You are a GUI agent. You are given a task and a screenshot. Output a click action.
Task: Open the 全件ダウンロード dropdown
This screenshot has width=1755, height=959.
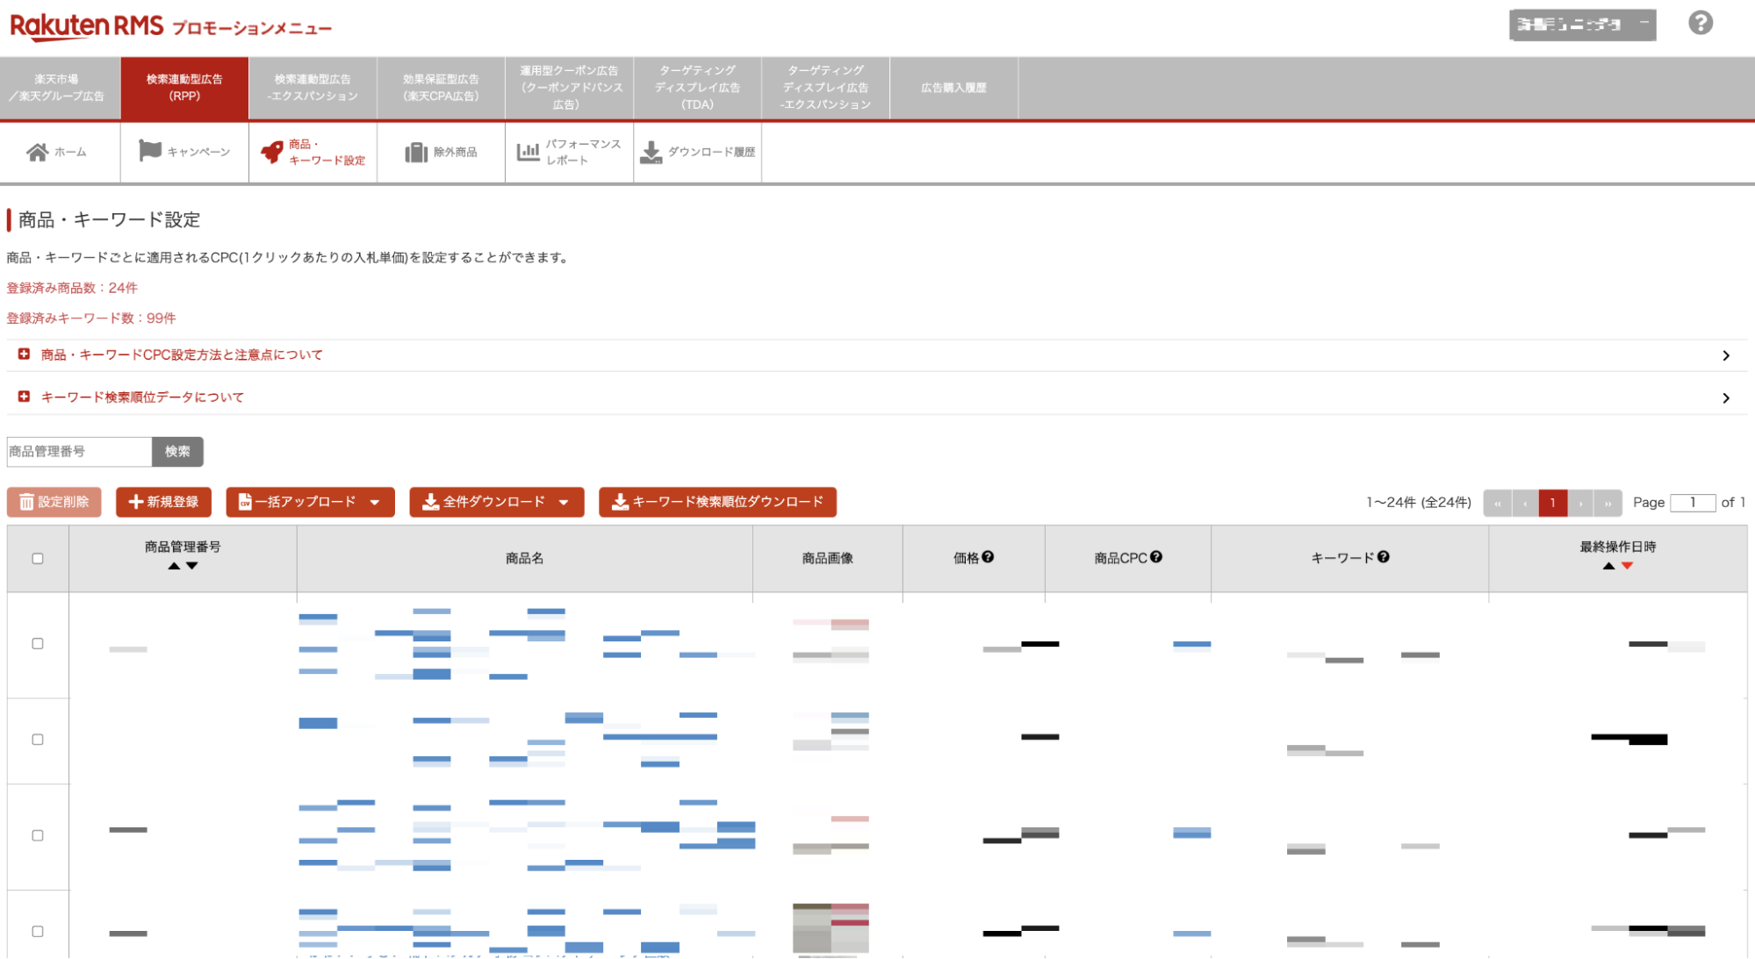(496, 502)
